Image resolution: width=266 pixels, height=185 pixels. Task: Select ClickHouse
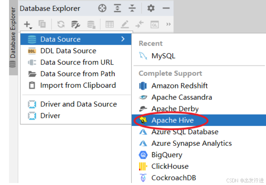pyautogui.click(x=199, y=166)
